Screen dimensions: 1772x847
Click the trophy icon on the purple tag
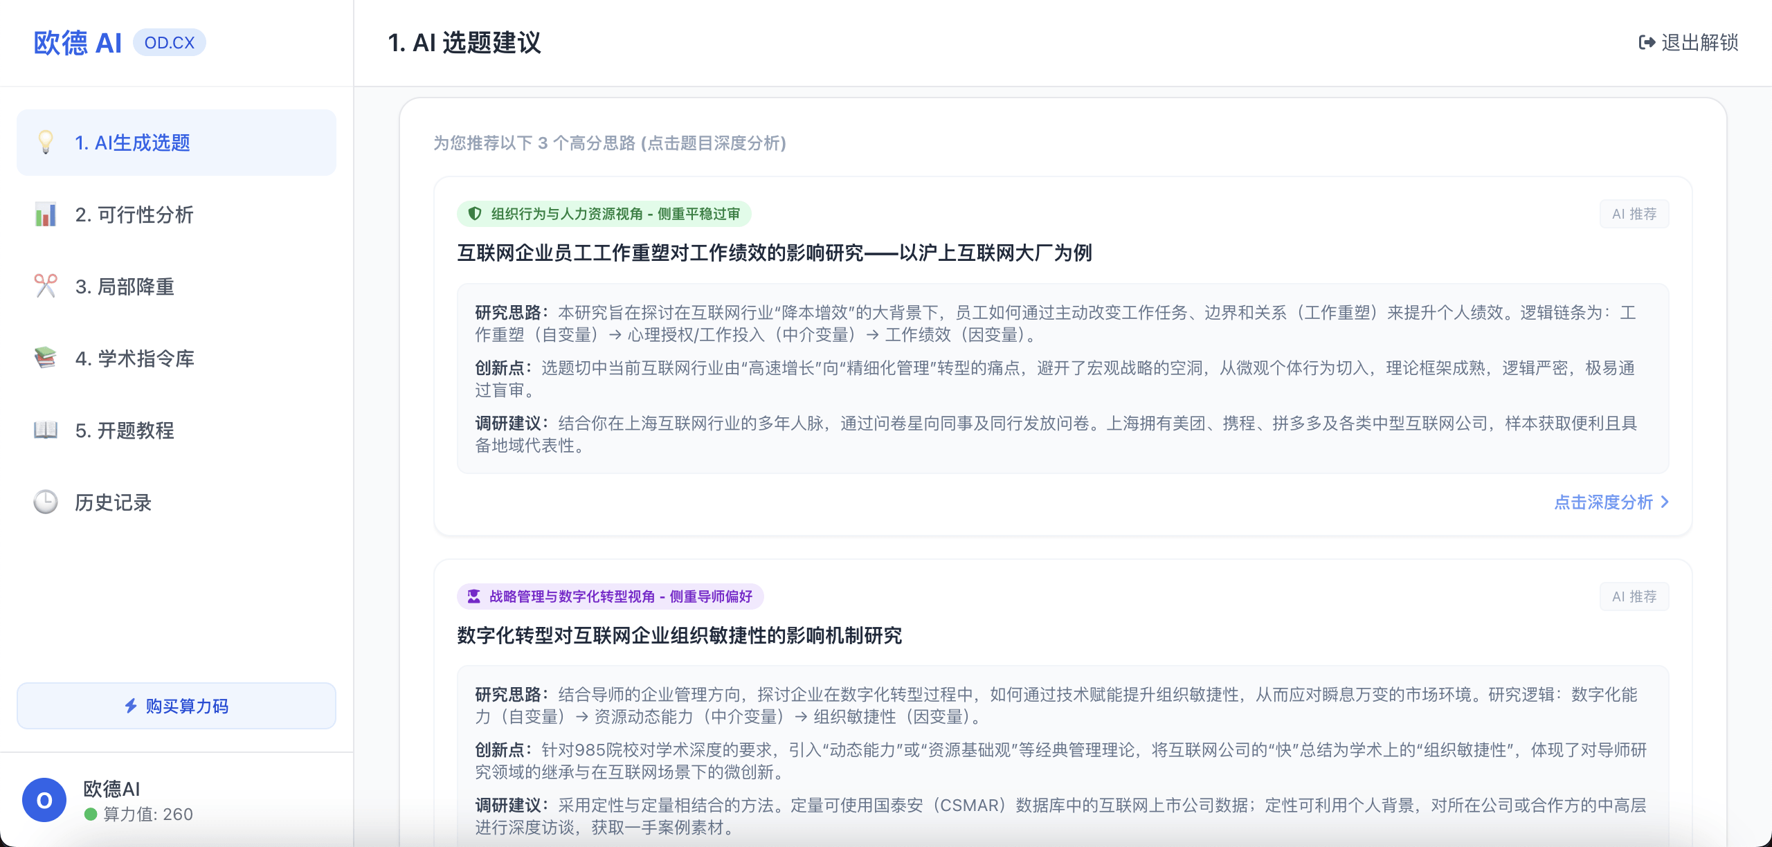click(x=473, y=596)
